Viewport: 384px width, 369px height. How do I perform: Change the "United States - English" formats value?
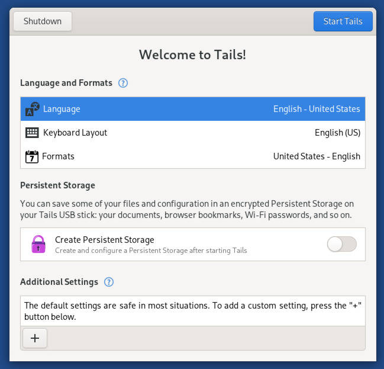point(317,156)
